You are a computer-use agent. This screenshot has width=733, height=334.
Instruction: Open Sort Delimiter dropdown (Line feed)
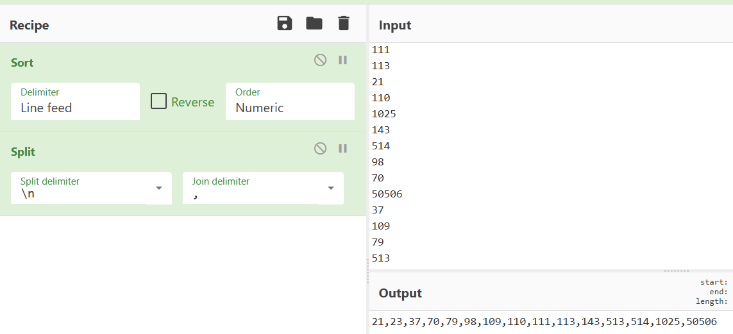[75, 101]
